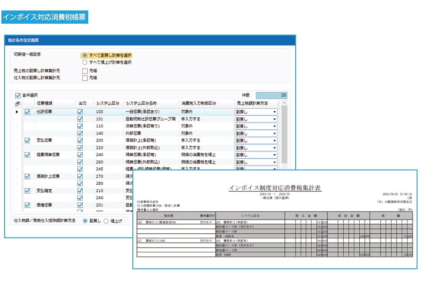Image resolution: width=423 pixels, height=287 pixels.
Task: Toggle 出力 checkbox for system code 245
Action: 80,169
